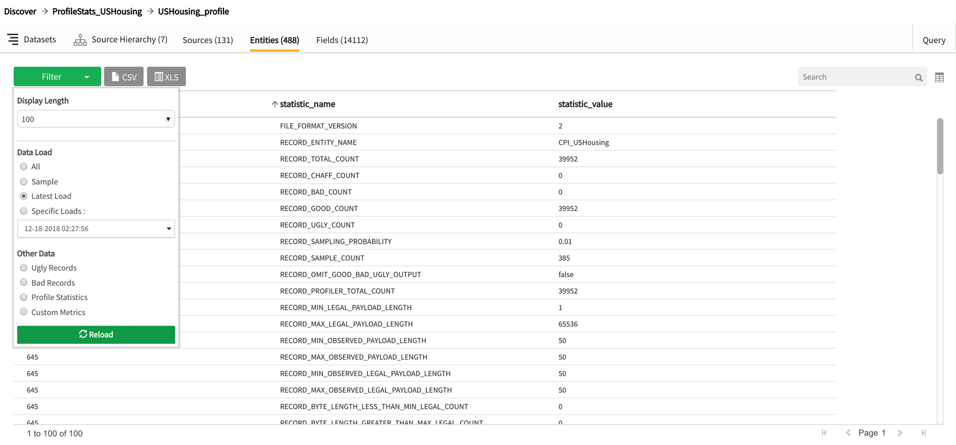Select the RECORD_SAMPLING_PROBABILITY cell
The height and width of the screenshot is (445, 956).
pos(336,242)
